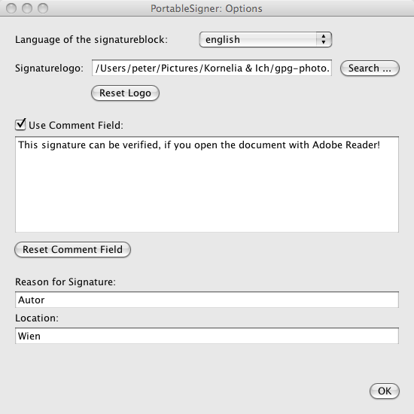Focus the Reason for Signature field
The width and height of the screenshot is (414, 414).
click(207, 300)
